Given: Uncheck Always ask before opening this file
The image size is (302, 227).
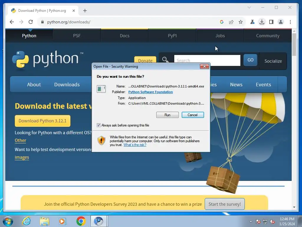Looking at the screenshot, I should [x=99, y=125].
